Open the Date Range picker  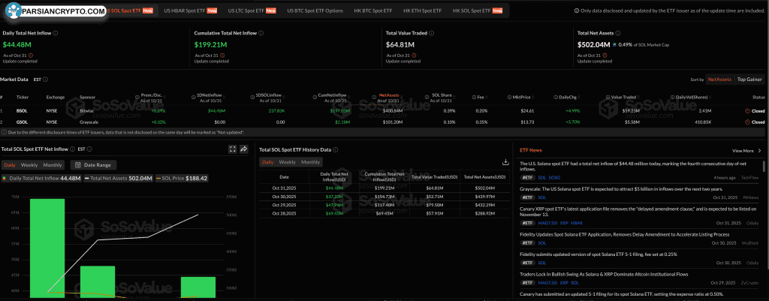pyautogui.click(x=94, y=164)
